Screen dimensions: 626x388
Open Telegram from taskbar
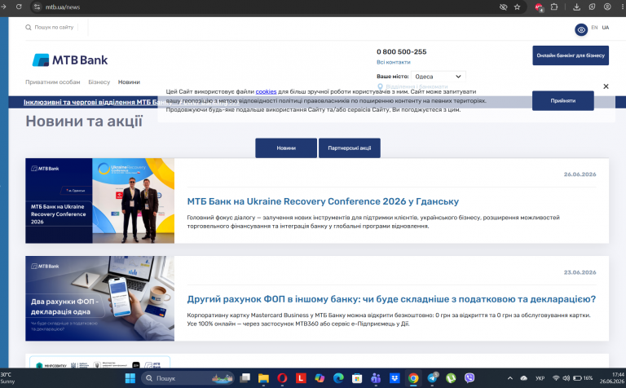click(432, 378)
